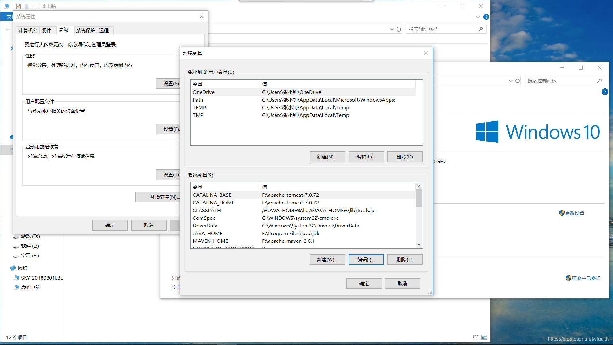Select the CATALINA_HOME system variable

pyautogui.click(x=303, y=203)
